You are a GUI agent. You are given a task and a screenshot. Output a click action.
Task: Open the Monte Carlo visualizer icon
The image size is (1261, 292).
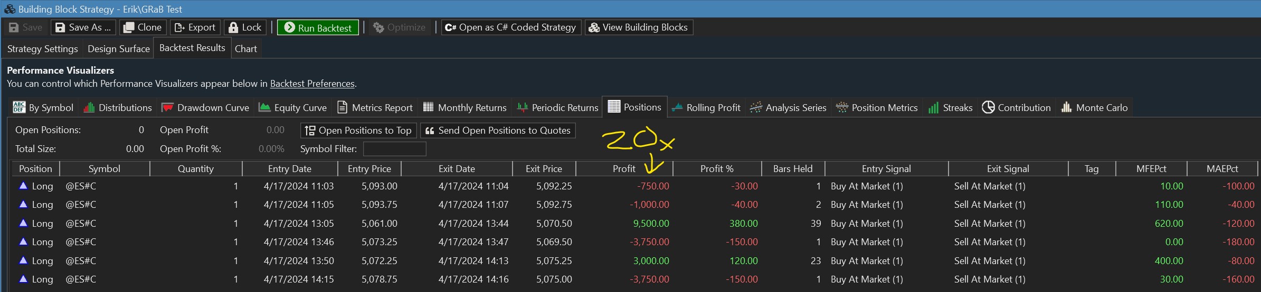[1066, 107]
